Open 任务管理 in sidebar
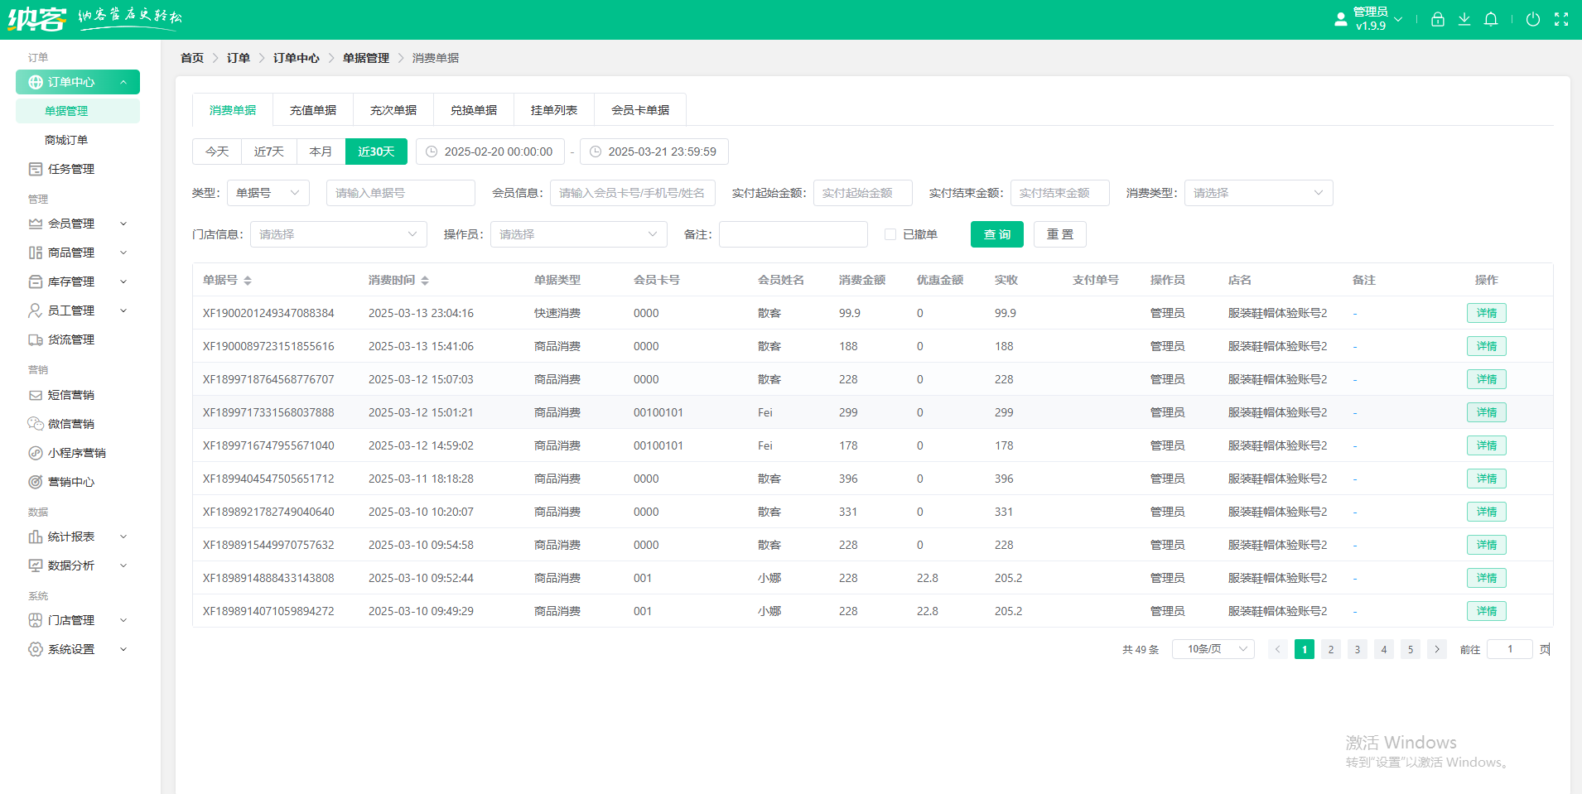 tap(70, 169)
